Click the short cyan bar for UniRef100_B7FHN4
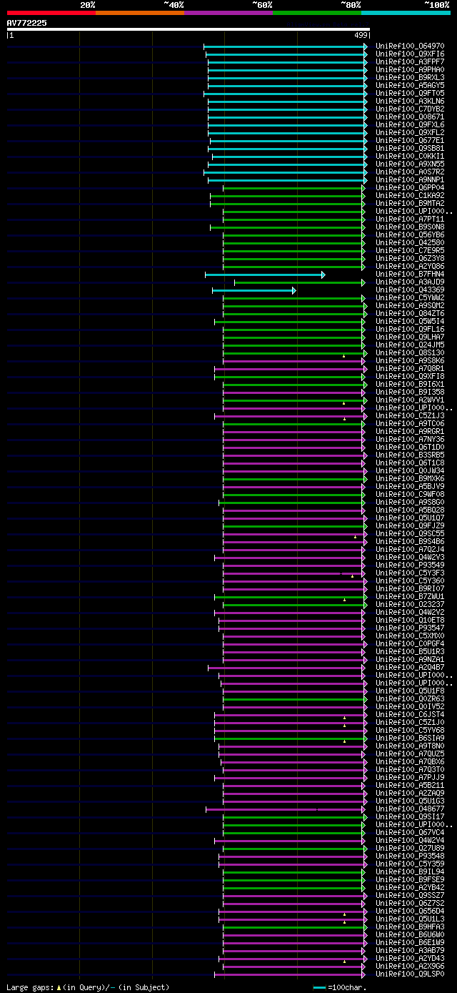Screen dimensions: 457x993 pos(265,275)
